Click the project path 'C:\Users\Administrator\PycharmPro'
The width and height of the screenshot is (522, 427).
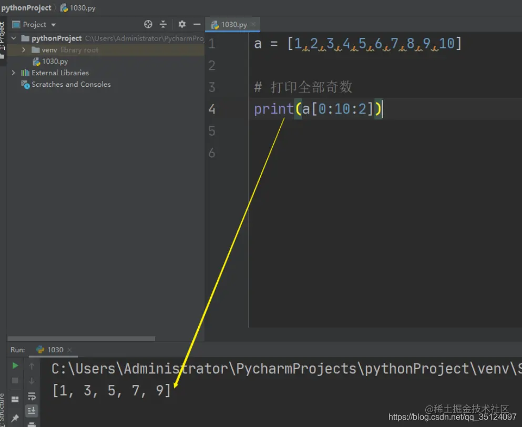[144, 38]
